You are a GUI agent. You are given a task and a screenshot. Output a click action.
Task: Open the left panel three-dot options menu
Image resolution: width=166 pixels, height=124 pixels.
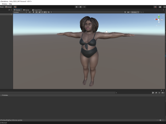point(11,10)
